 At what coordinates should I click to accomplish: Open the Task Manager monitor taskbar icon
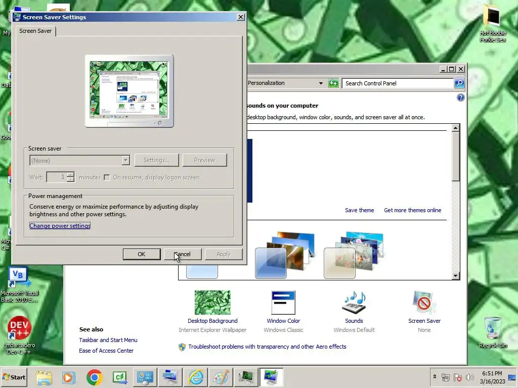click(246, 377)
